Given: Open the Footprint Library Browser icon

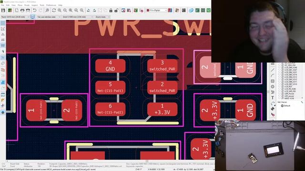Looking at the screenshot, I should point(129,10).
